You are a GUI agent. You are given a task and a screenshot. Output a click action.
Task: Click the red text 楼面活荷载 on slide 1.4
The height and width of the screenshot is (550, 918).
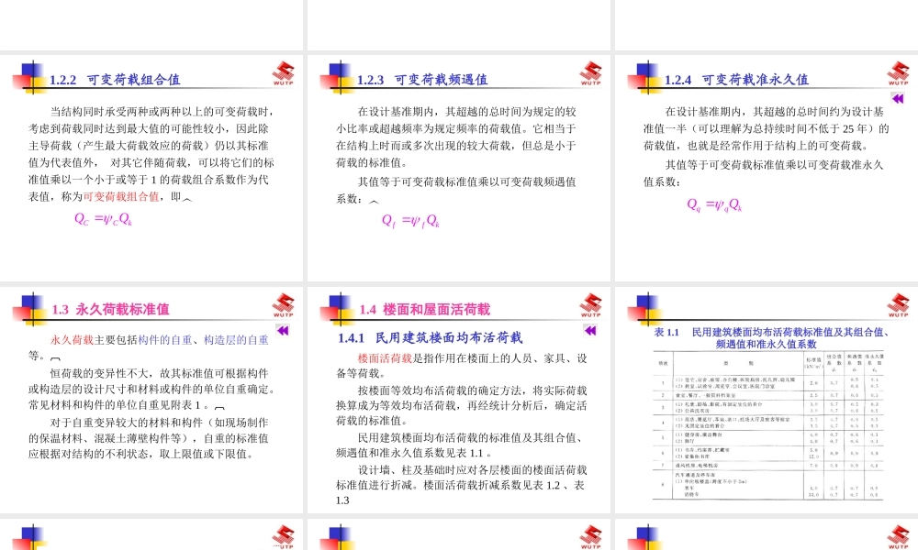pos(385,358)
